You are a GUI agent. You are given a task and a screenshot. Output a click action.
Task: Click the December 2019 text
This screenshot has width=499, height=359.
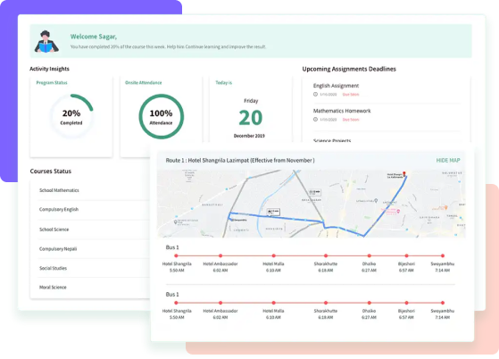249,136
